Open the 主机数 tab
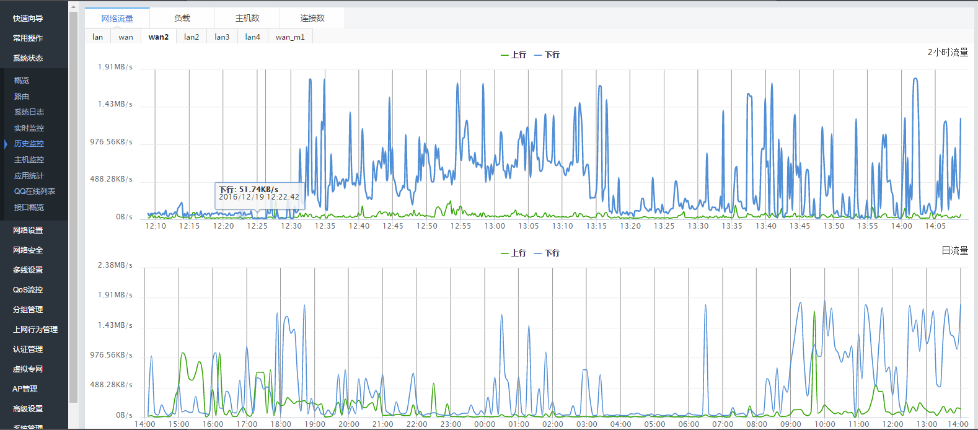This screenshot has height=430, width=978. point(247,18)
